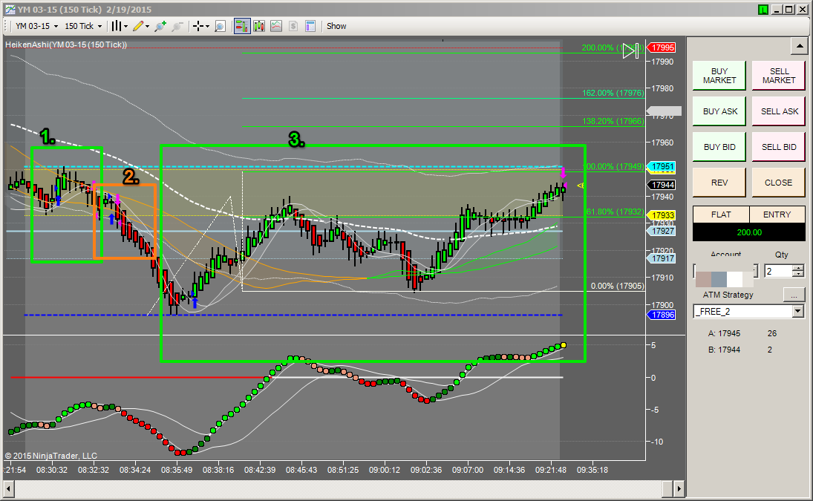Click the greyed Strategies dollar icon

point(293,26)
